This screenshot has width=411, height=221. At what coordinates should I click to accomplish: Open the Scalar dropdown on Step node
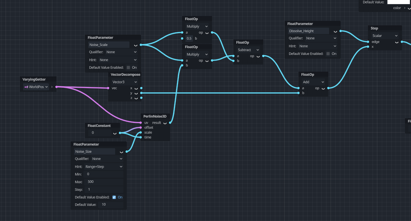click(385, 35)
